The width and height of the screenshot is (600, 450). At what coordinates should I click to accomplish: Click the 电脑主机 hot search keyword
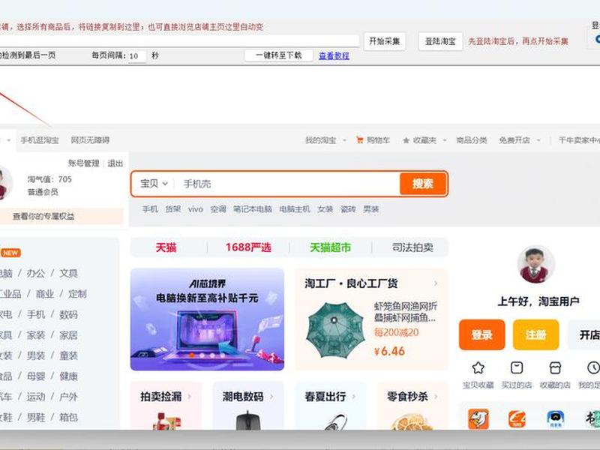tap(295, 209)
